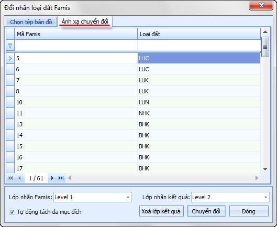Click the Xoá lớp kết quả button
The width and height of the screenshot is (277, 227).
(x=161, y=211)
